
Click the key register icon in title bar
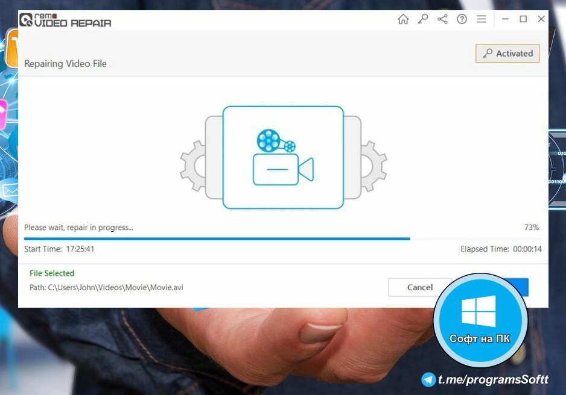click(x=423, y=19)
